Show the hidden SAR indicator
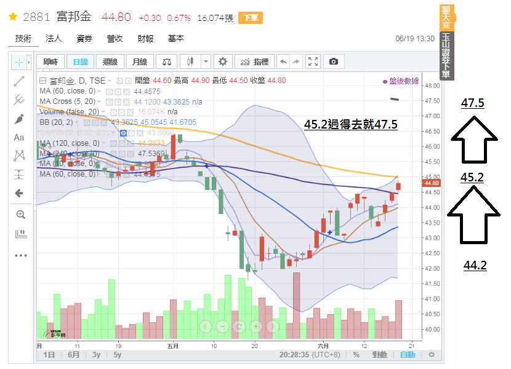Image resolution: width=511 pixels, height=369 pixels. [123, 133]
